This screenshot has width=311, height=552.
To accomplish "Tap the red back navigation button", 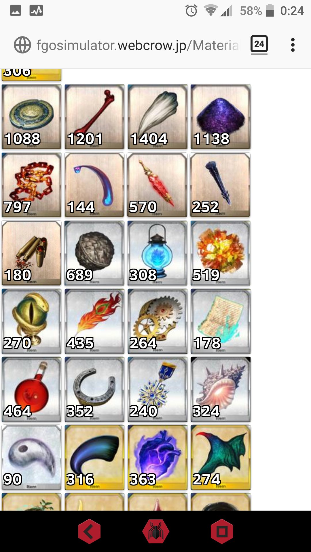I will tap(89, 531).
